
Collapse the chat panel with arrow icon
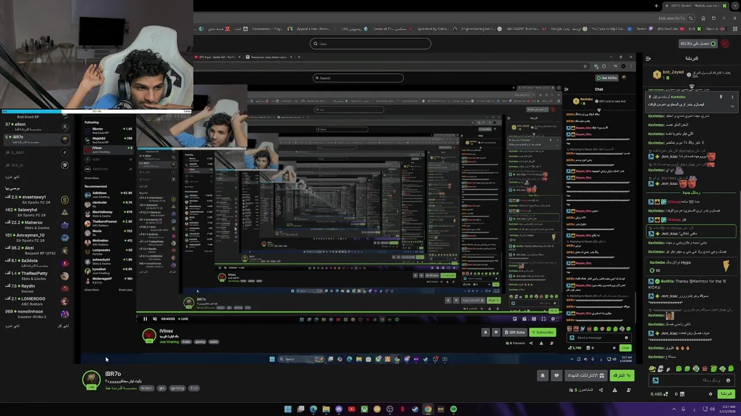(x=648, y=58)
